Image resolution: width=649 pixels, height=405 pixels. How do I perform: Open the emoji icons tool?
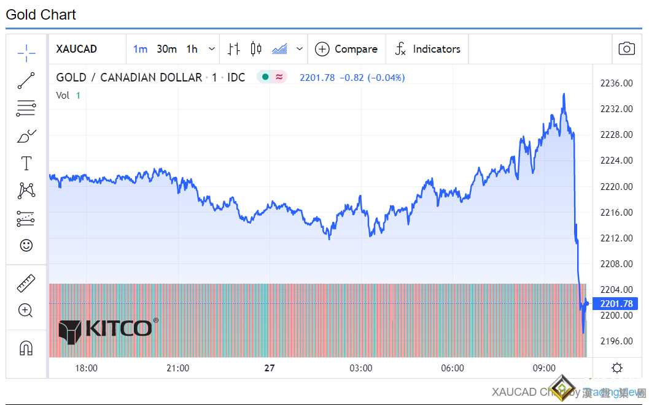coord(26,245)
